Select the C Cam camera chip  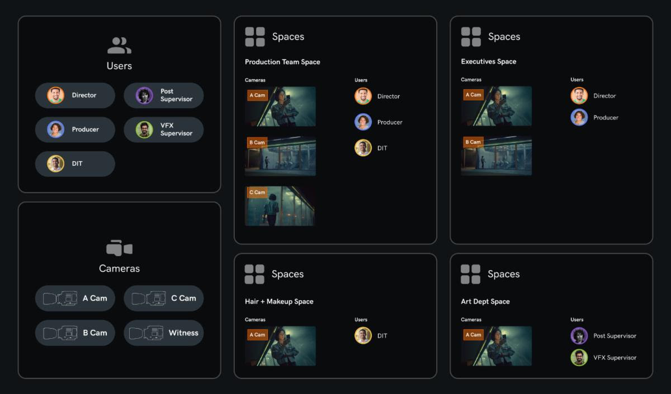click(x=163, y=298)
